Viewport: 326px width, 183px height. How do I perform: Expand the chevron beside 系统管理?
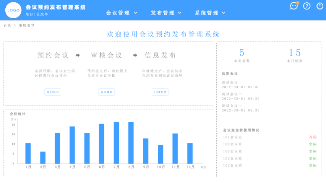pos(224,13)
